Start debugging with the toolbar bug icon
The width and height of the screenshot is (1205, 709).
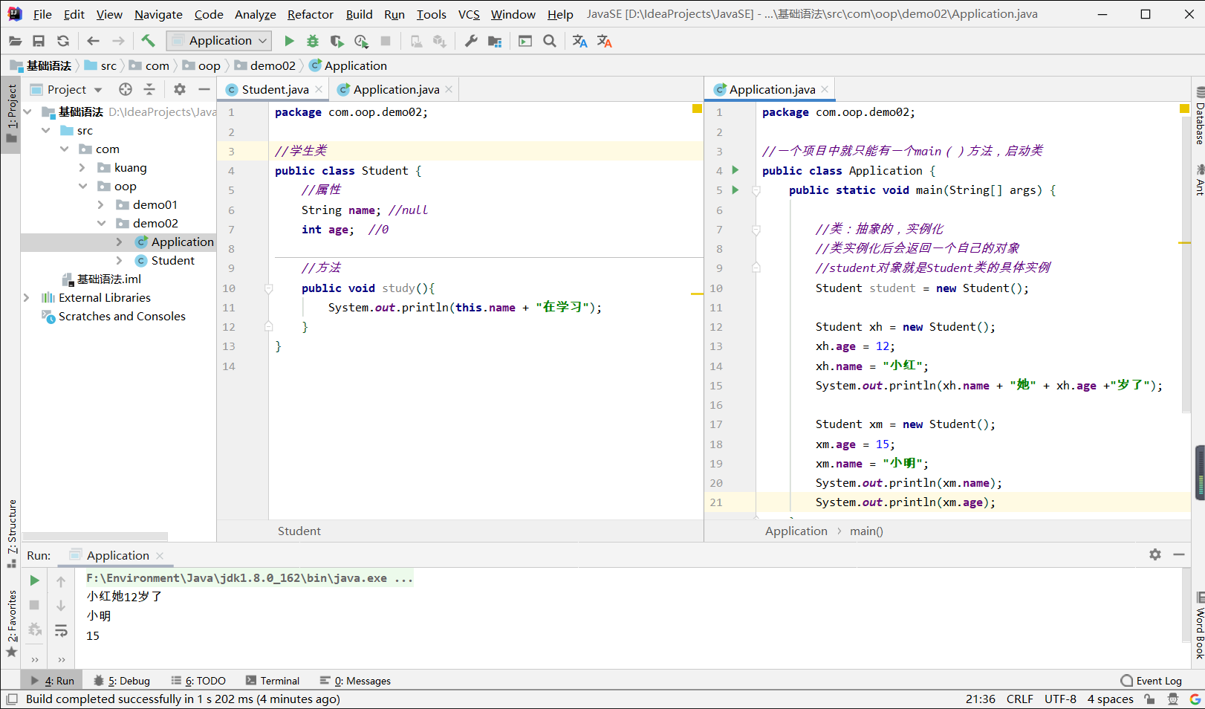[x=313, y=41]
